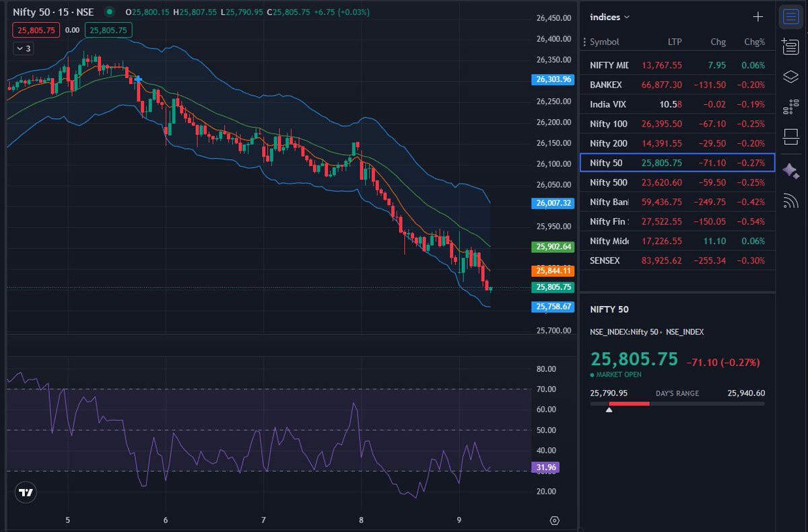Click the TradingView logo on chart
The image size is (808, 532).
point(26,493)
